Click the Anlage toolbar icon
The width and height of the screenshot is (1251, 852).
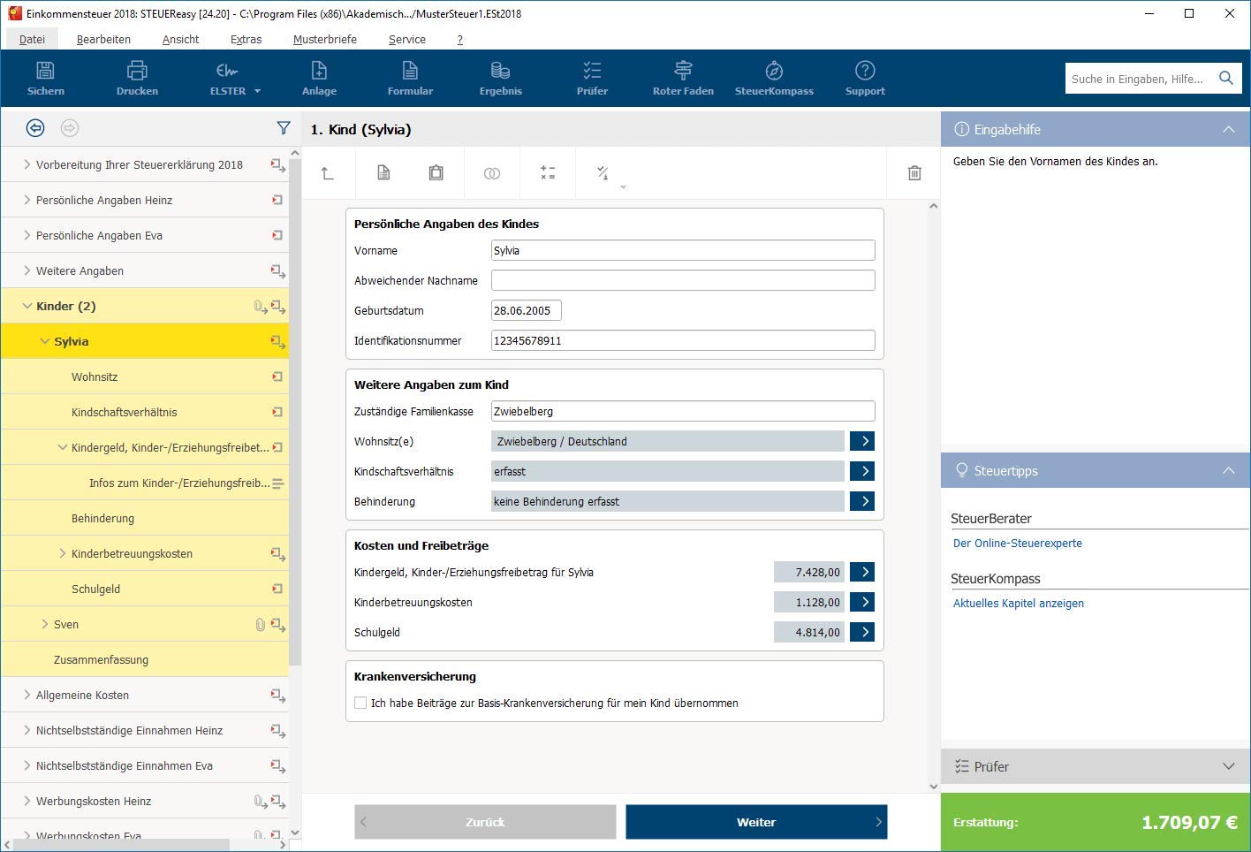[319, 71]
